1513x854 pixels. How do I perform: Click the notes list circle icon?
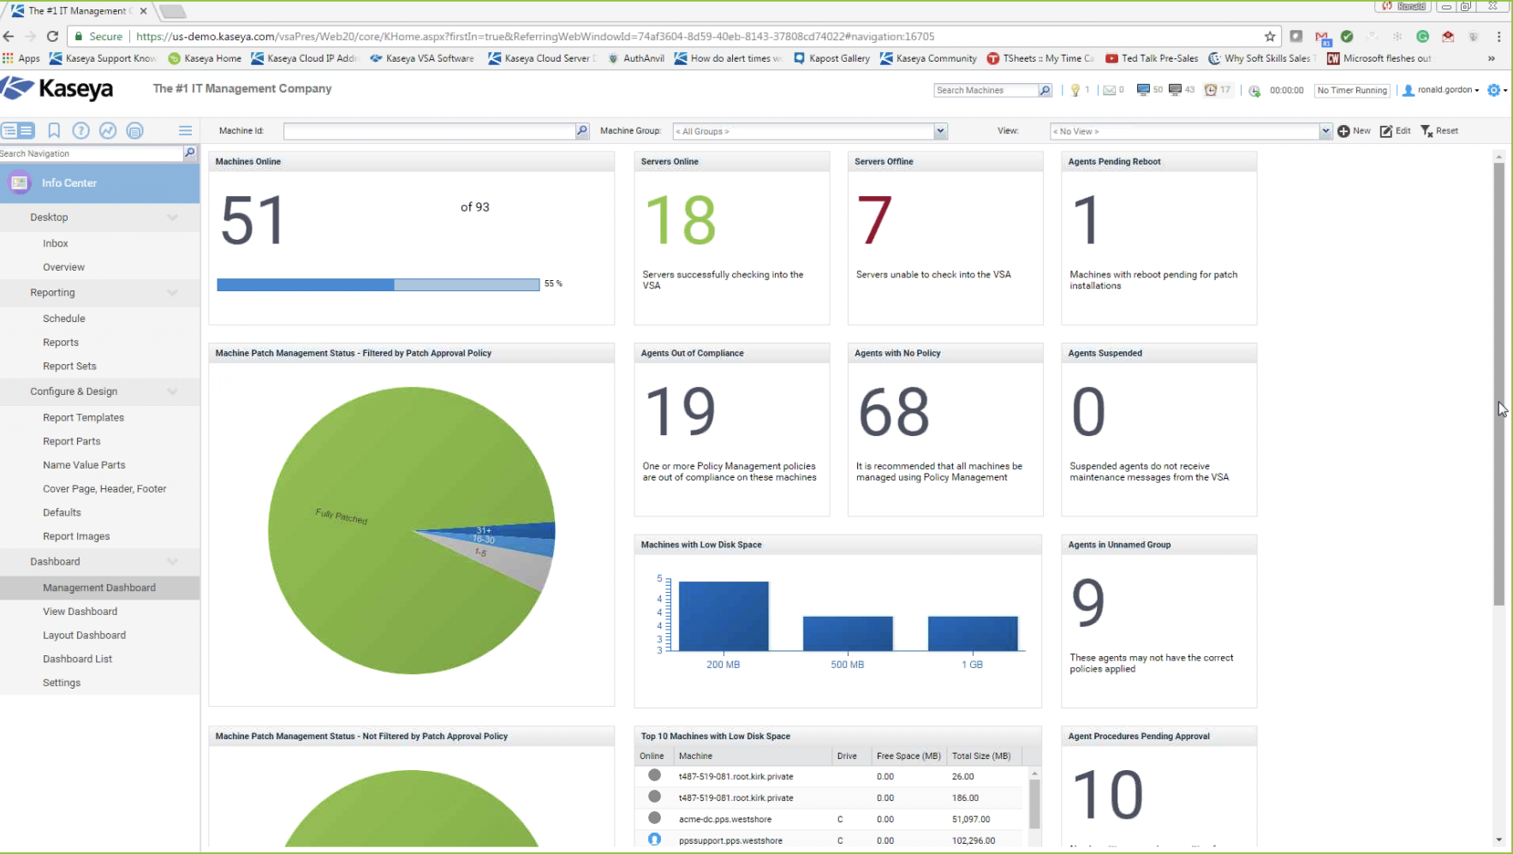point(134,130)
